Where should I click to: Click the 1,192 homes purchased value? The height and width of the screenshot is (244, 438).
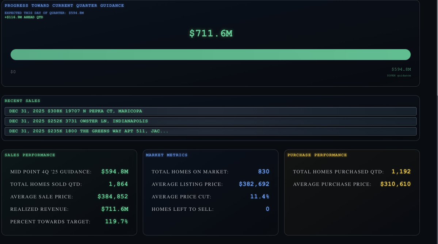coord(401,172)
